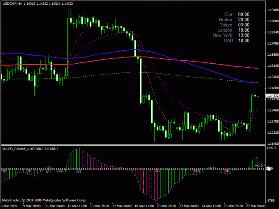Click the 1197.5 MACD scale value
The width and height of the screenshot is (279, 209).
271,148
